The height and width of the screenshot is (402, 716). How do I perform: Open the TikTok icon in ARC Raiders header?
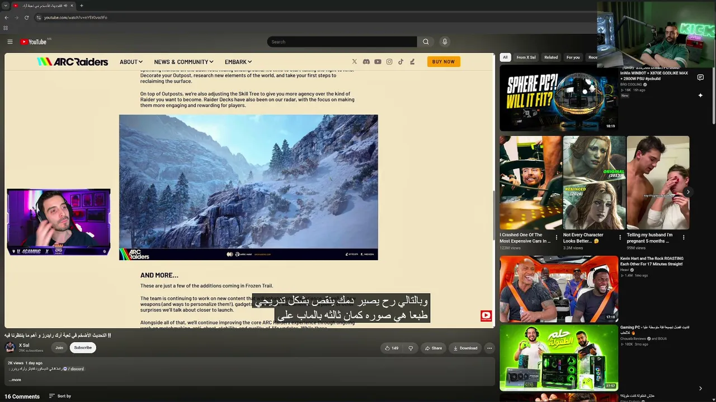coord(401,62)
